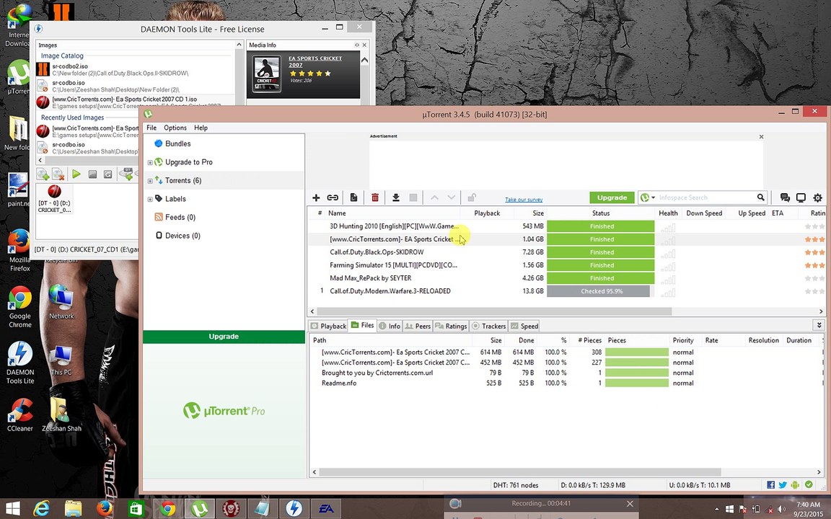Click the Create New Torrent file icon
831x519 pixels.
353,198
